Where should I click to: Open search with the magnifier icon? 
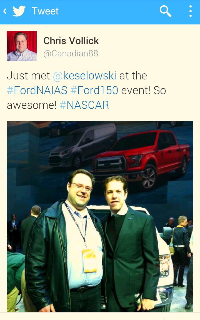[166, 11]
